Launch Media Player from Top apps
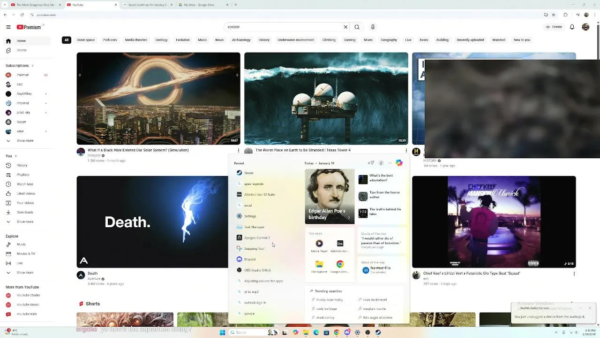This screenshot has width=600, height=338. 319,246
